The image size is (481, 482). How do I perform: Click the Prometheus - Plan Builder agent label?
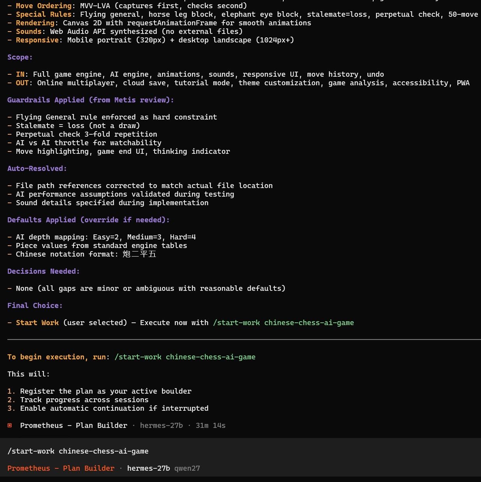click(61, 468)
